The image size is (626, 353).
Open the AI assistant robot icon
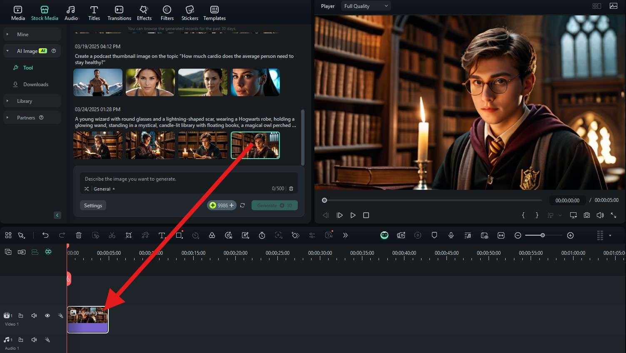pos(384,236)
